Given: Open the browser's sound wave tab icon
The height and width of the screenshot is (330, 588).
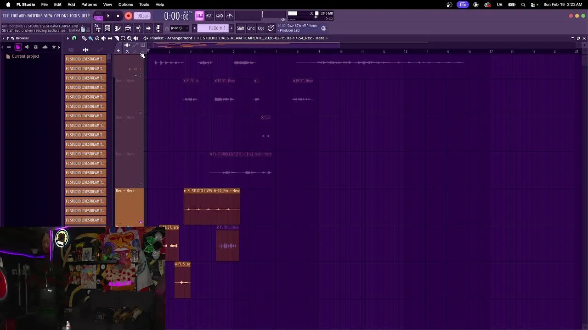Looking at the screenshot, I should click(x=9, y=47).
